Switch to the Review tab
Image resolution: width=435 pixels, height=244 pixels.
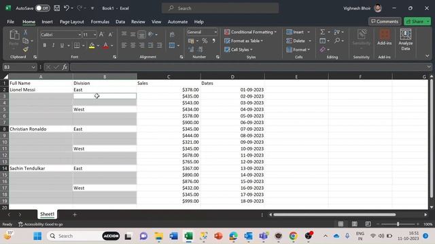click(138, 22)
